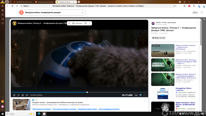Skip forward with the forward-seconds icon
Viewport: 206px width, 116px height.
coord(23,95)
